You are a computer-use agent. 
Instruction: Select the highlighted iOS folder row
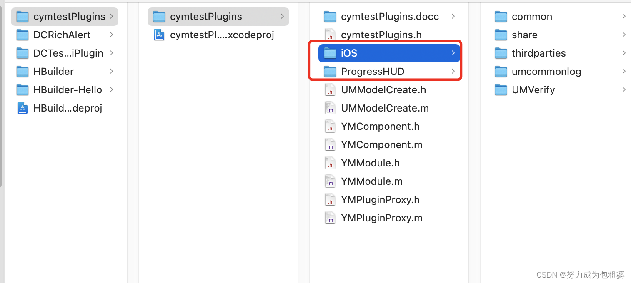click(x=388, y=53)
